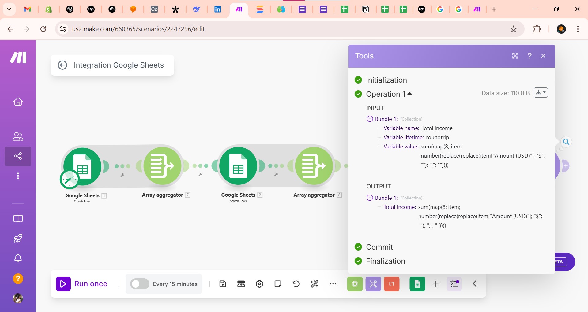
Task: Open green Flow control gear tool
Action: [x=355, y=284]
